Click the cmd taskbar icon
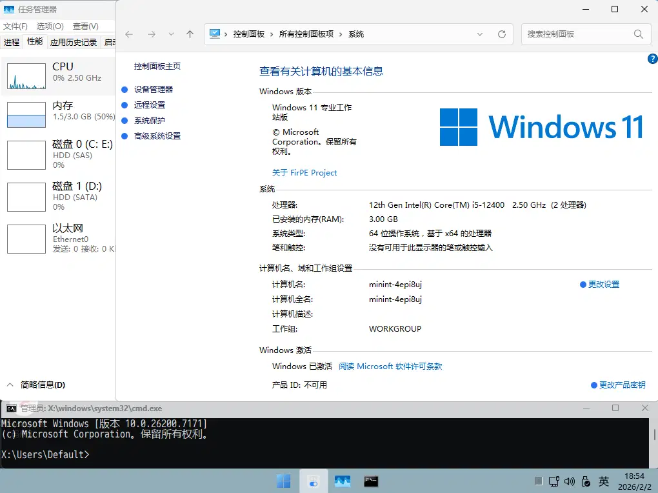 (371, 481)
